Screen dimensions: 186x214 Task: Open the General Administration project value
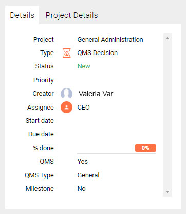pos(110,40)
